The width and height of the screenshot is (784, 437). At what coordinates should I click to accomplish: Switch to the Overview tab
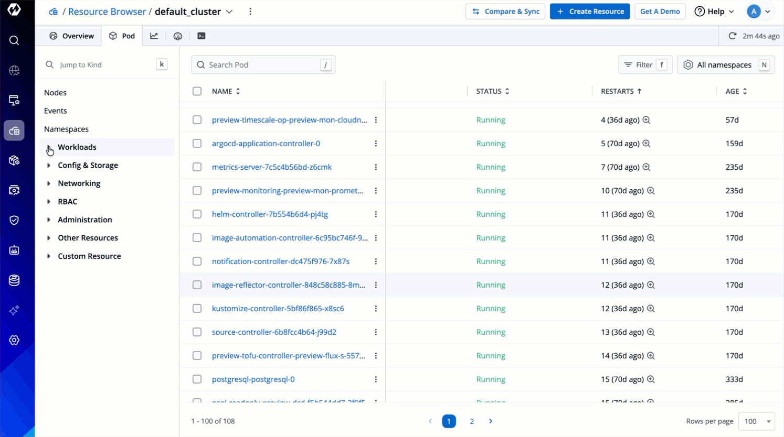(x=72, y=36)
